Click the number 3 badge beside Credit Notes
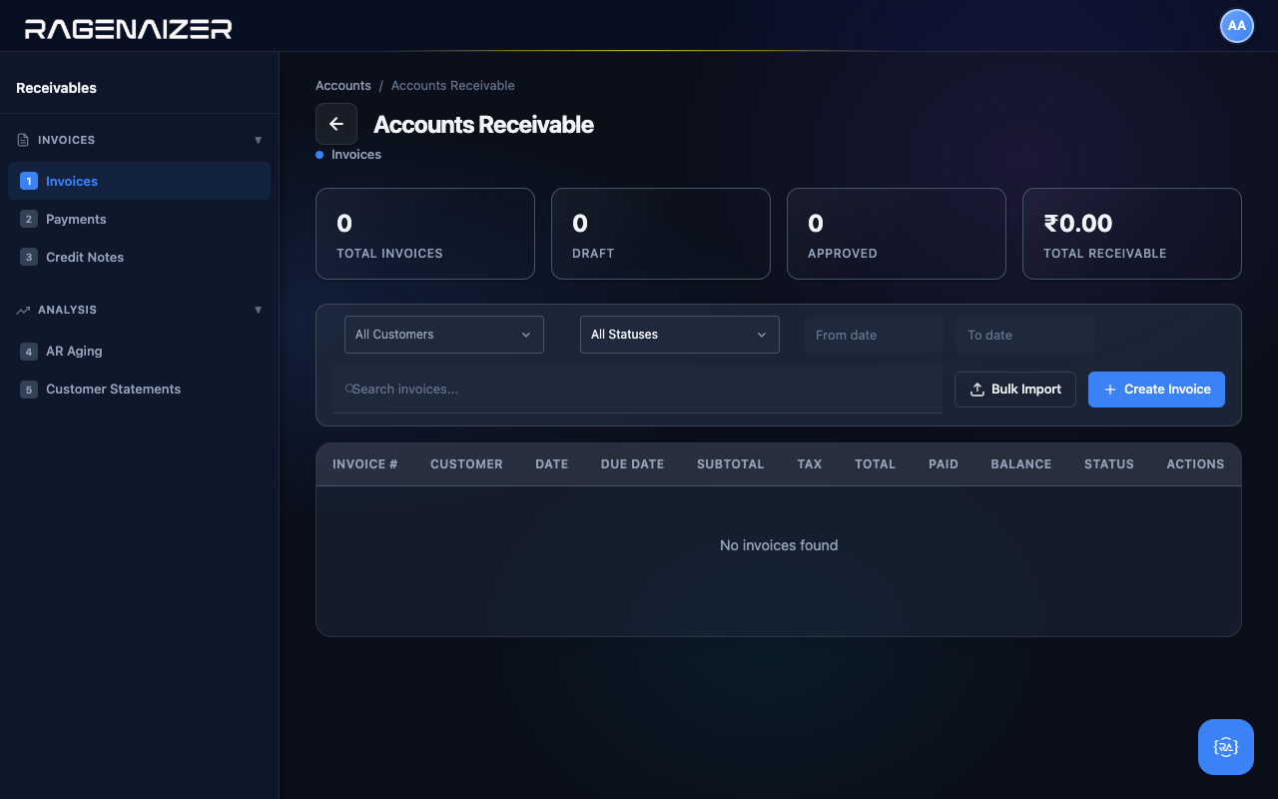The height and width of the screenshot is (799, 1278). (29, 257)
